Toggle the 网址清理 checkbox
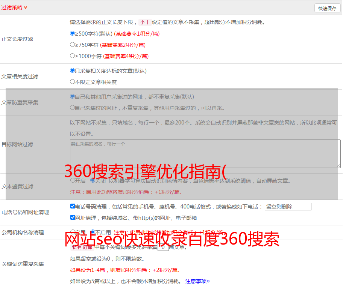This screenshot has width=343, height=288. click(x=73, y=217)
